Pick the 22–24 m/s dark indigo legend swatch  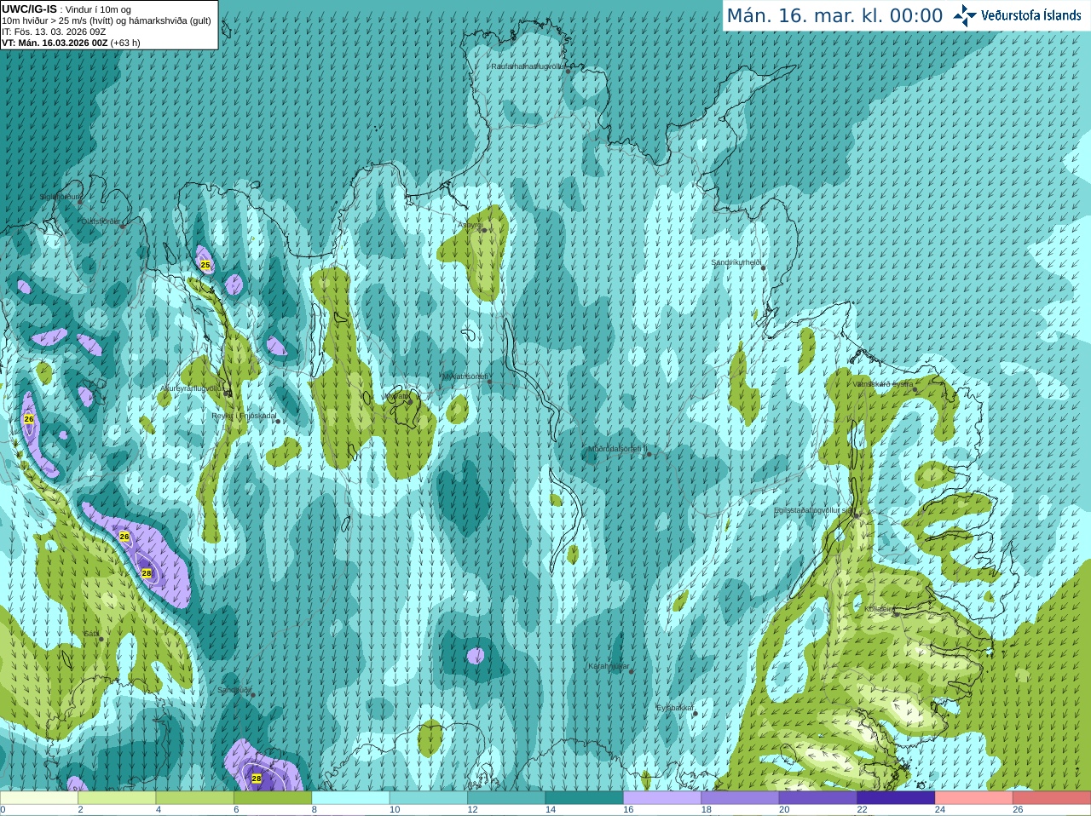896,798
